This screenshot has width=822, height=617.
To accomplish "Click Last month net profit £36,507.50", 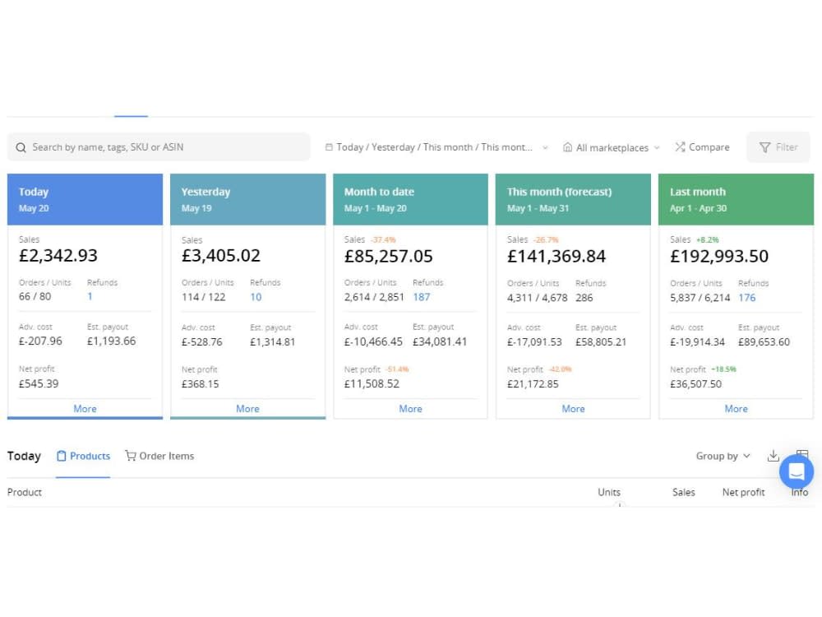I will [695, 384].
